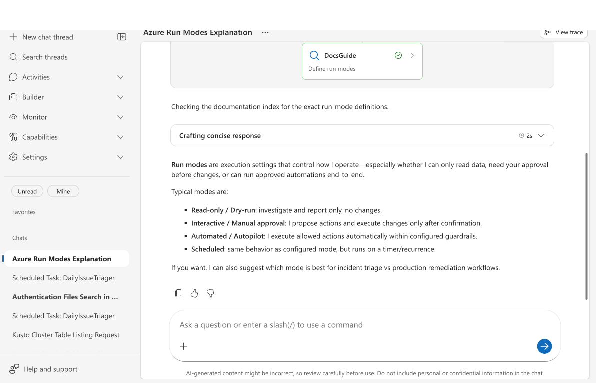596x383 pixels.
Task: Toggle the Mine filter
Action: (x=63, y=191)
